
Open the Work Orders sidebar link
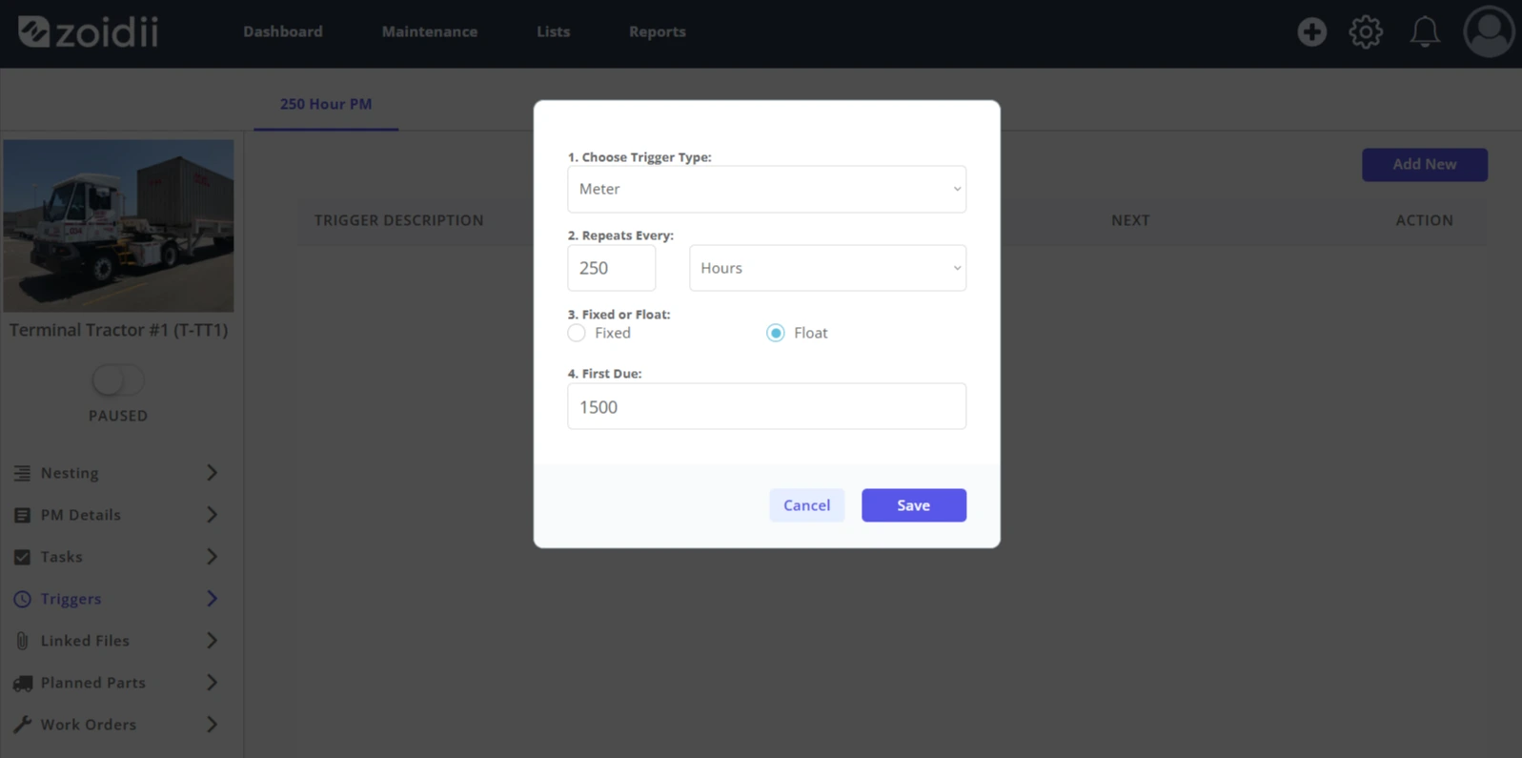89,725
